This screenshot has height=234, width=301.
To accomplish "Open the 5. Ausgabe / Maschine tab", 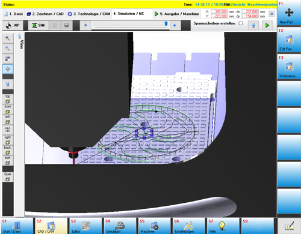I will pos(177,14).
